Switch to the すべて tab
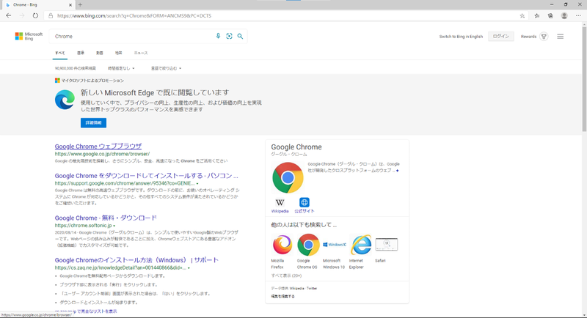Screen dimensions: 587x318 (60, 53)
